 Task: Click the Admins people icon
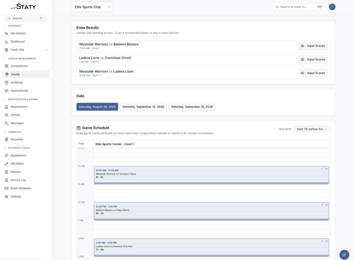7,115
